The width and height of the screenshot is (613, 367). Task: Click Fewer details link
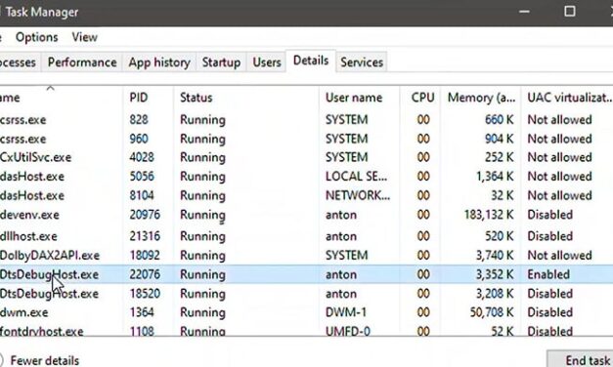tap(45, 360)
